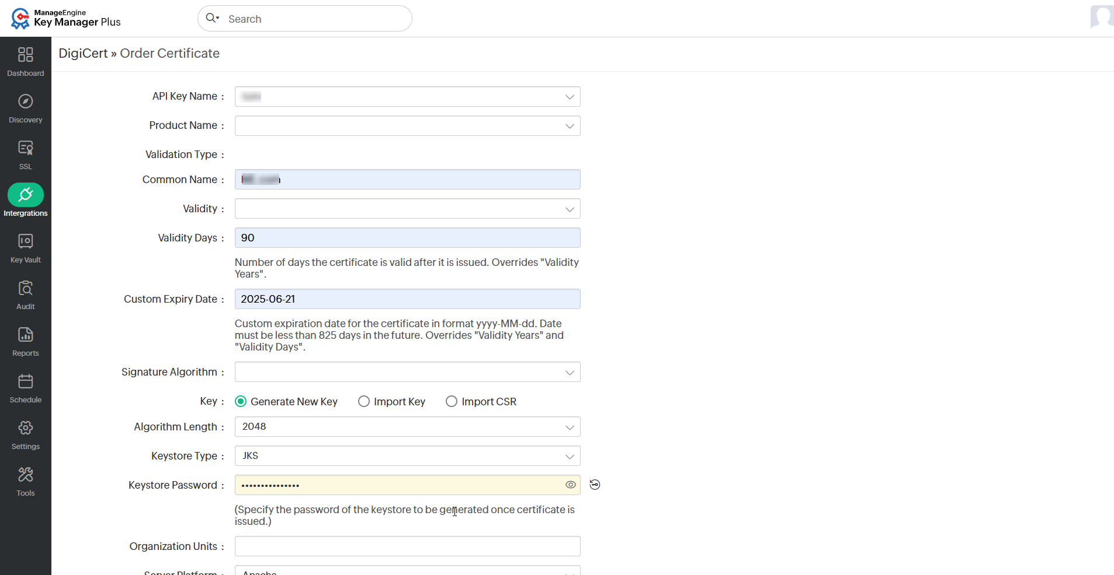Click the Keystore Password field

pyautogui.click(x=408, y=485)
